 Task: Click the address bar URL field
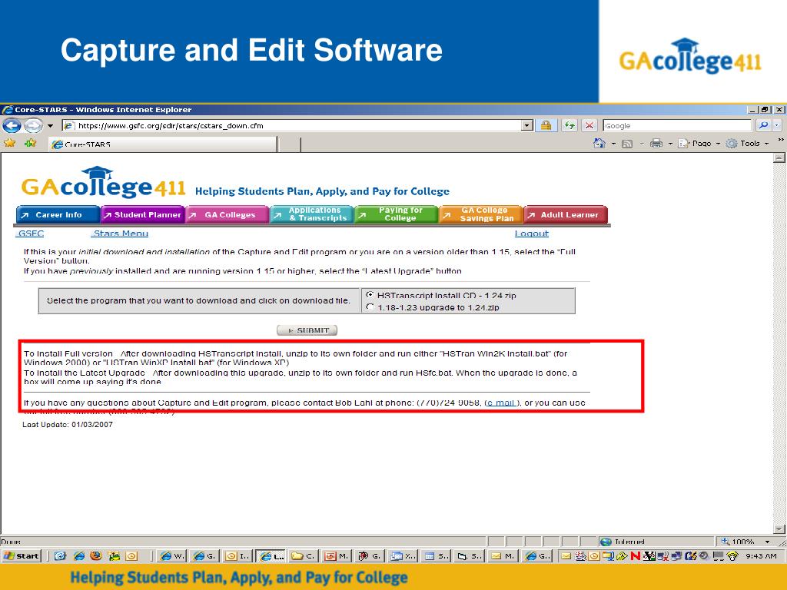click(292, 125)
